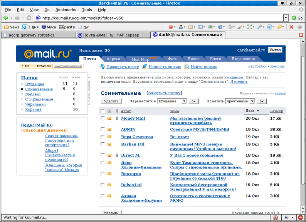Open the News bookmarks folder
Image resolution: width=306 pixels, height=222 pixels.
click(x=12, y=27)
